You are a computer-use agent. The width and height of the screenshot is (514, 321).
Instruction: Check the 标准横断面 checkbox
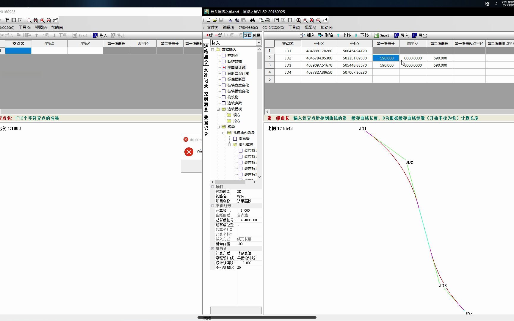[224, 79]
